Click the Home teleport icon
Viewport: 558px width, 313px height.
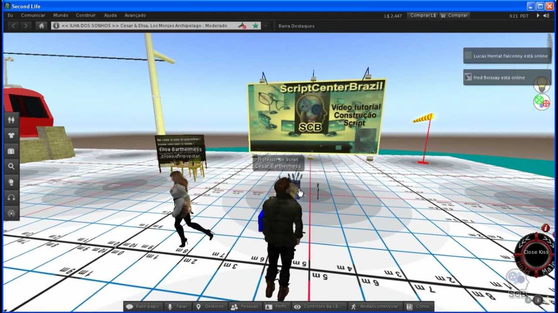point(41,26)
